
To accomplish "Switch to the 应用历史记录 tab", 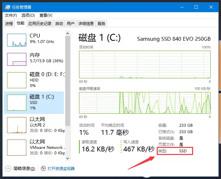I will (x=40, y=23).
